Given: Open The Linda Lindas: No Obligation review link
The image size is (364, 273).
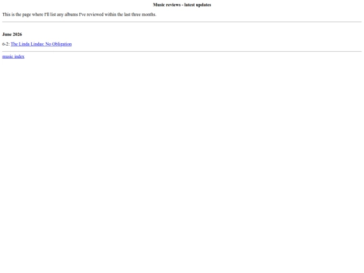Looking at the screenshot, I should pos(41,44).
